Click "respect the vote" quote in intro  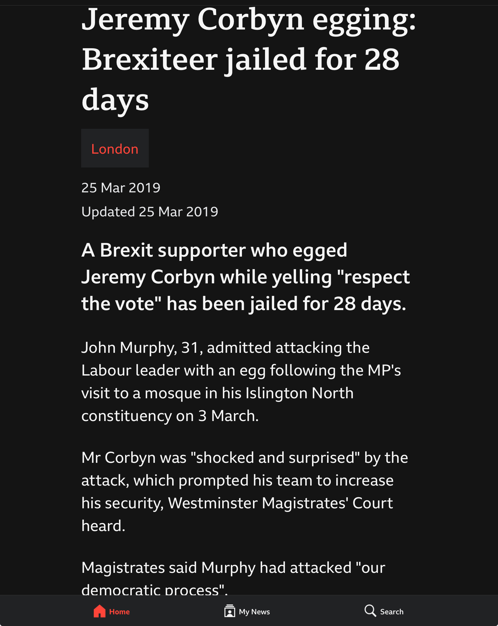(x=246, y=290)
